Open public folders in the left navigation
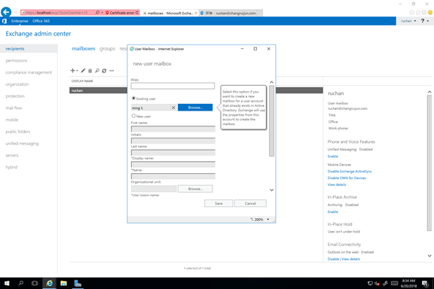This screenshot has height=289, width=434. [18, 132]
